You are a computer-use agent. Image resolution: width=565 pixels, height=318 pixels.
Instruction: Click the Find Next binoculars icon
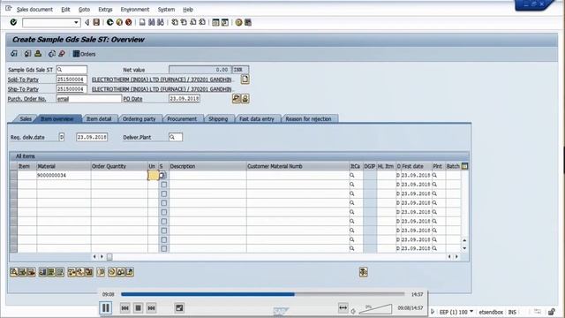[x=161, y=22]
